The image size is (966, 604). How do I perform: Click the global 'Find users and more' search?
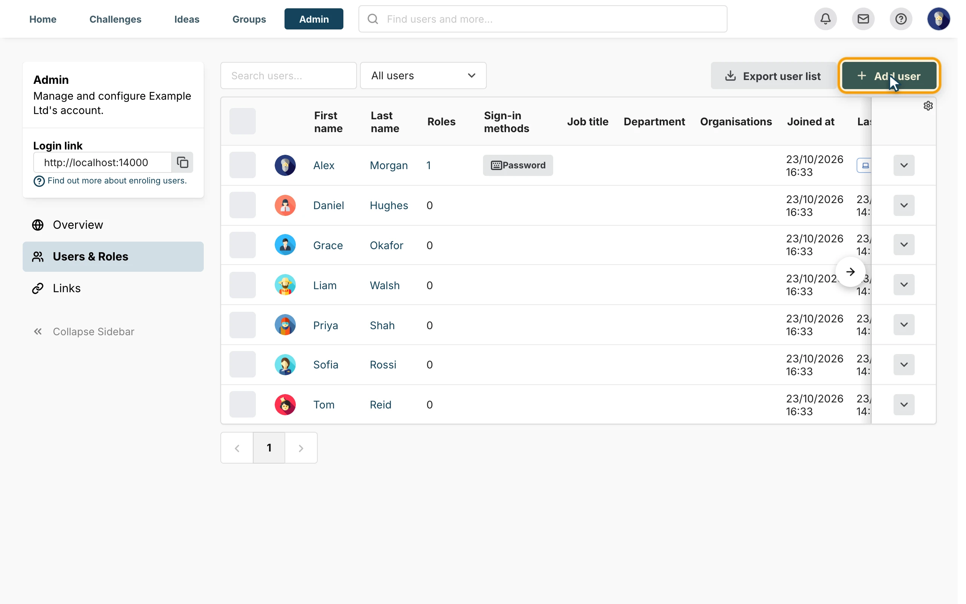coord(543,19)
